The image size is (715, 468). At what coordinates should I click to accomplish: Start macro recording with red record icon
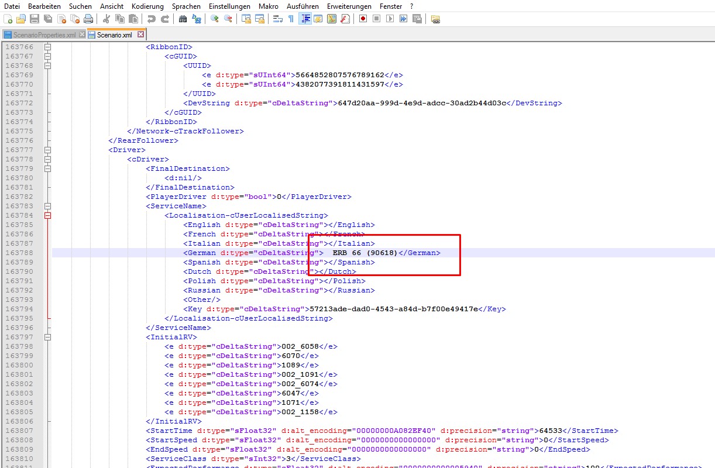click(x=363, y=19)
